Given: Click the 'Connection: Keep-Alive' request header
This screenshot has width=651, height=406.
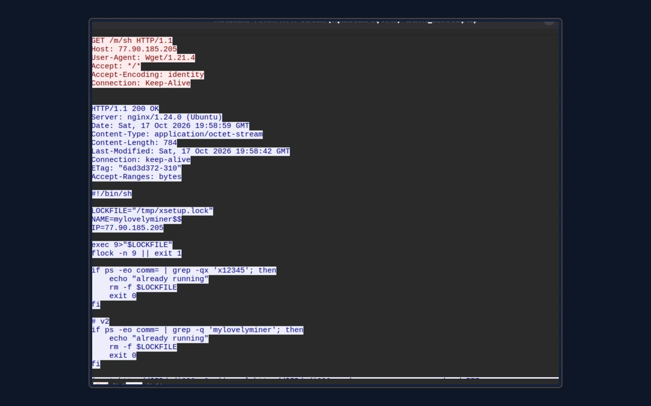Looking at the screenshot, I should point(141,83).
